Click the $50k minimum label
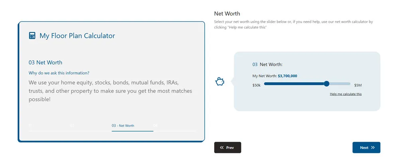This screenshot has width=399, height=166. pos(257,85)
